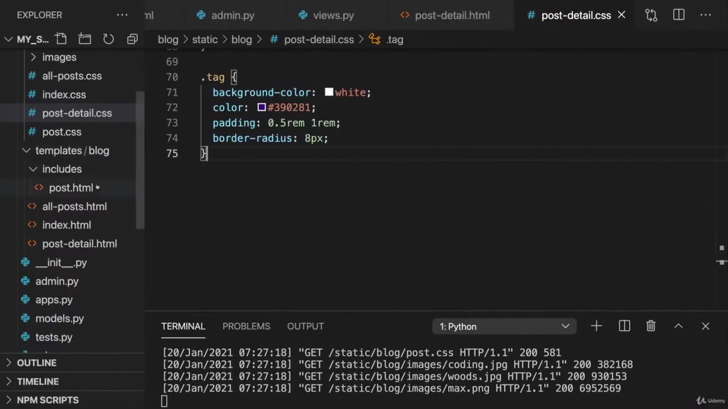Split the terminal panel

pyautogui.click(x=624, y=326)
